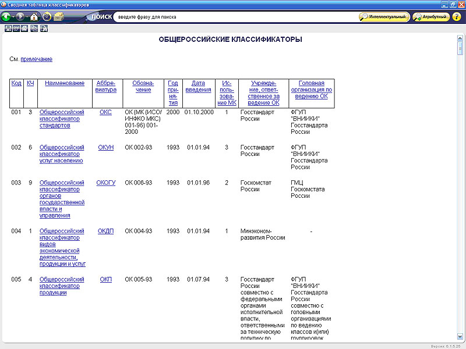Image resolution: width=466 pixels, height=349 pixels.
Task: Open the history clock icon
Action: tap(47, 17)
